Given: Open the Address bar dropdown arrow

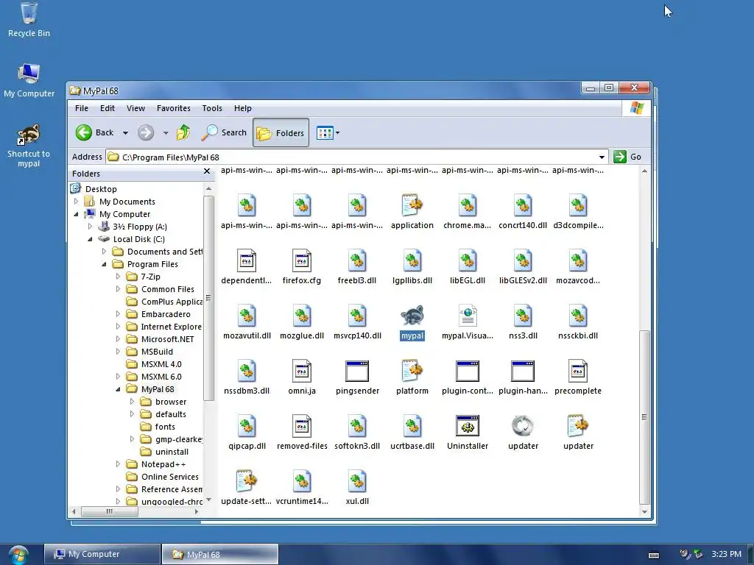Looking at the screenshot, I should [x=602, y=157].
